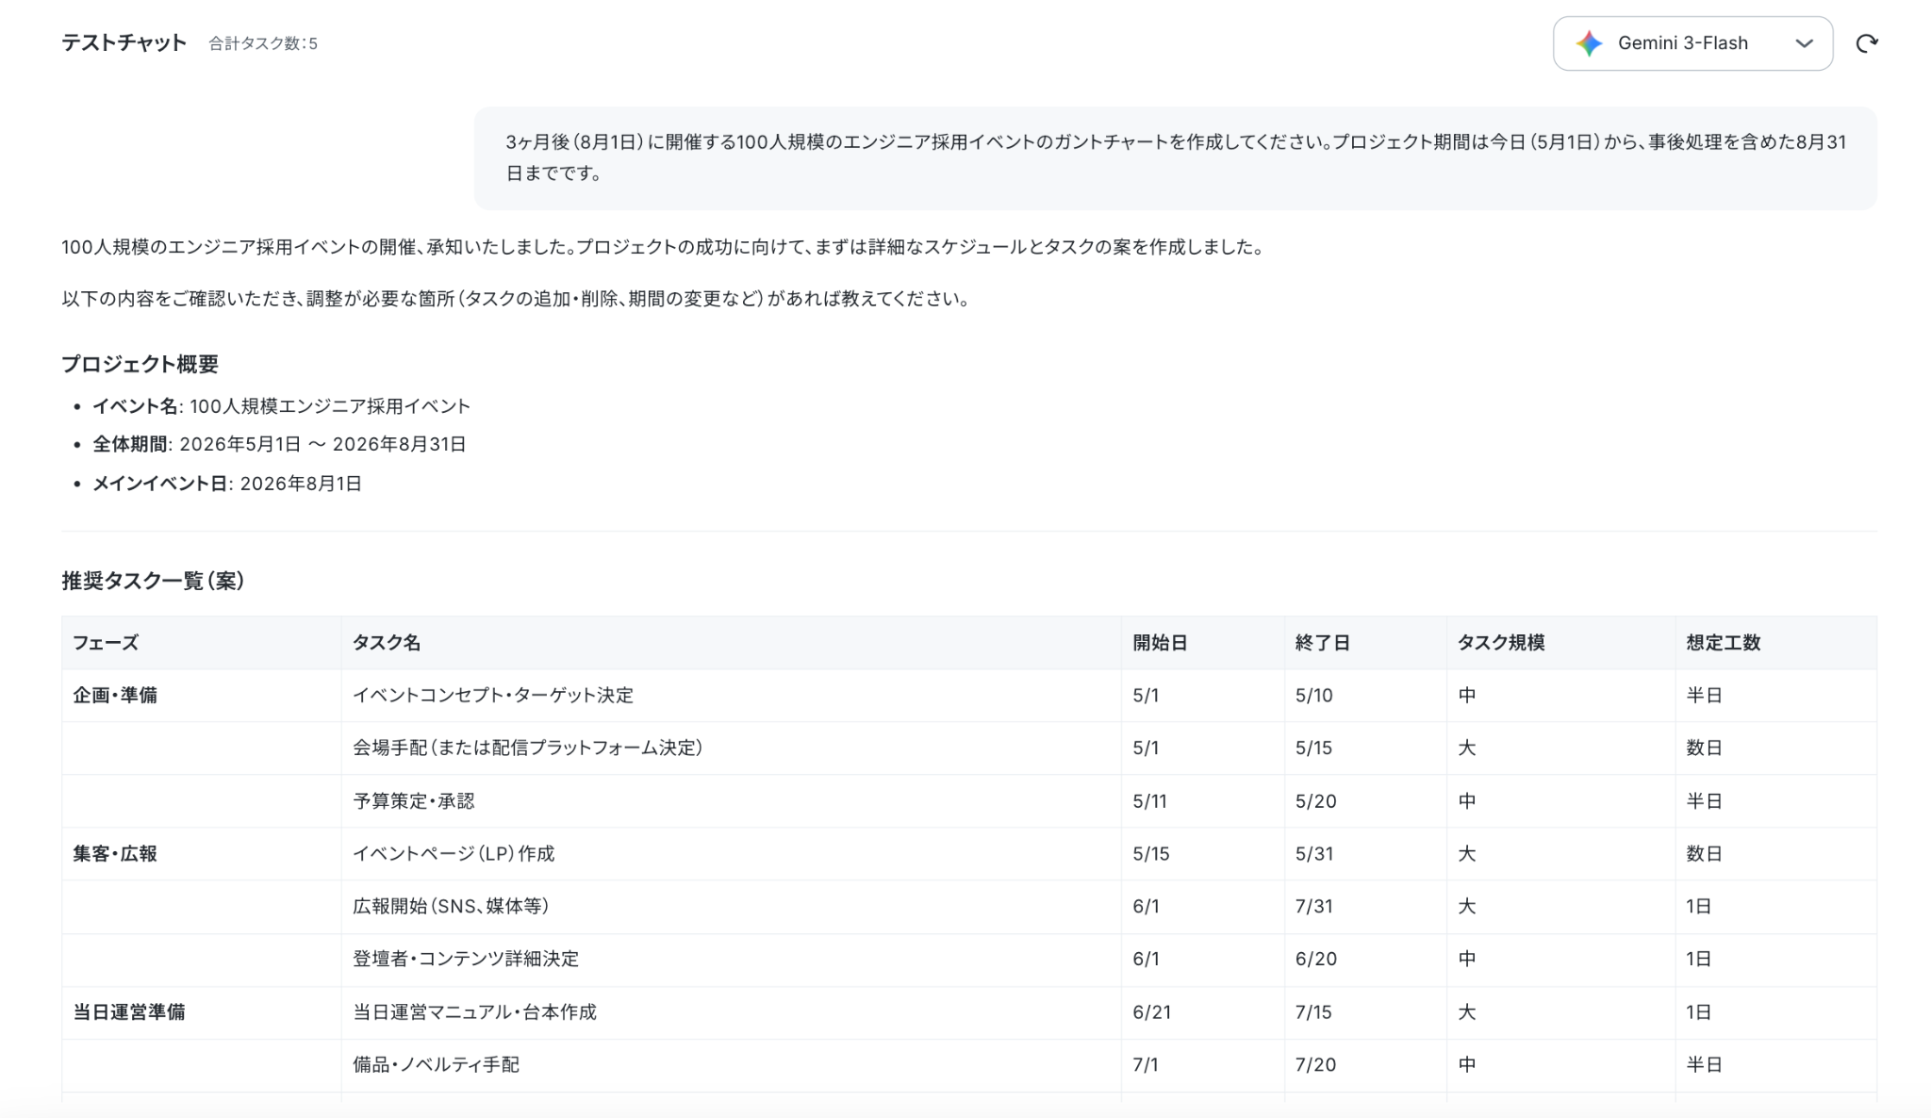1931x1118 pixels.
Task: Click effort "半日" in the 備品・ノベルティ手配 row
Action: tap(1705, 1065)
